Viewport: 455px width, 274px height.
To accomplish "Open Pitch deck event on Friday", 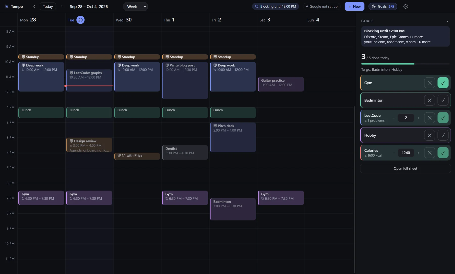I will pos(233,137).
